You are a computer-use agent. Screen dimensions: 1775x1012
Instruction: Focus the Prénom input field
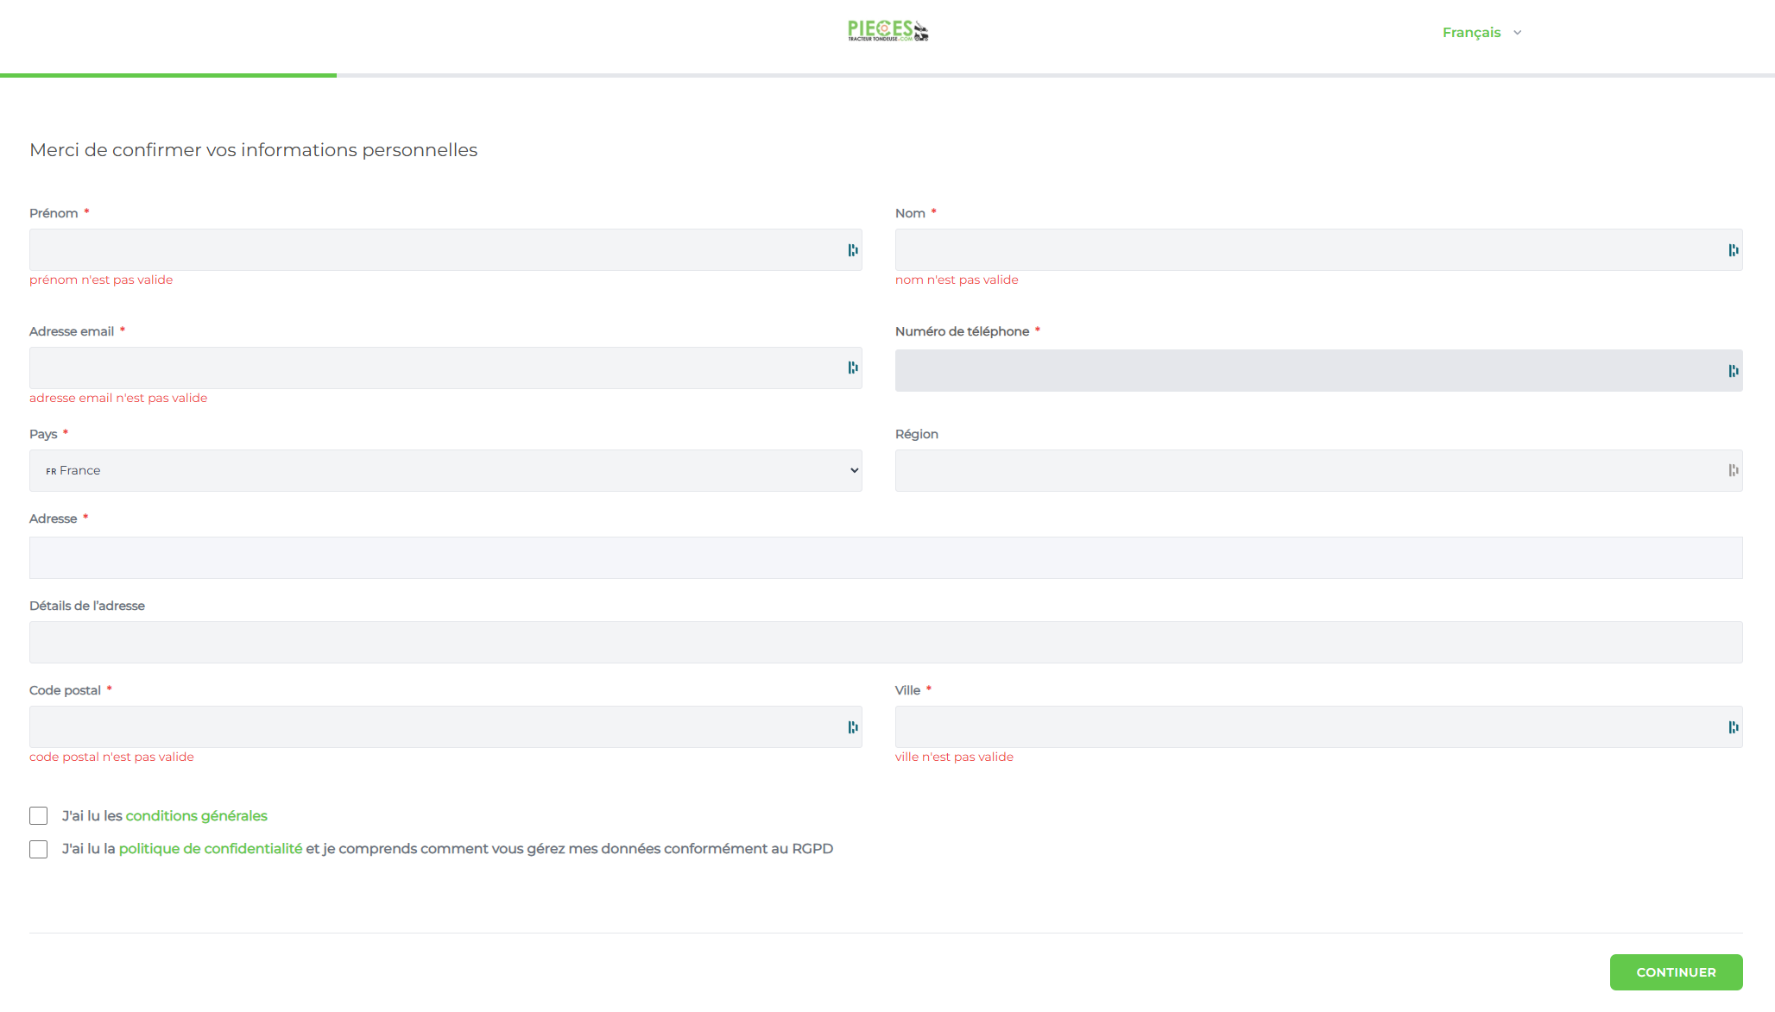[x=445, y=249]
